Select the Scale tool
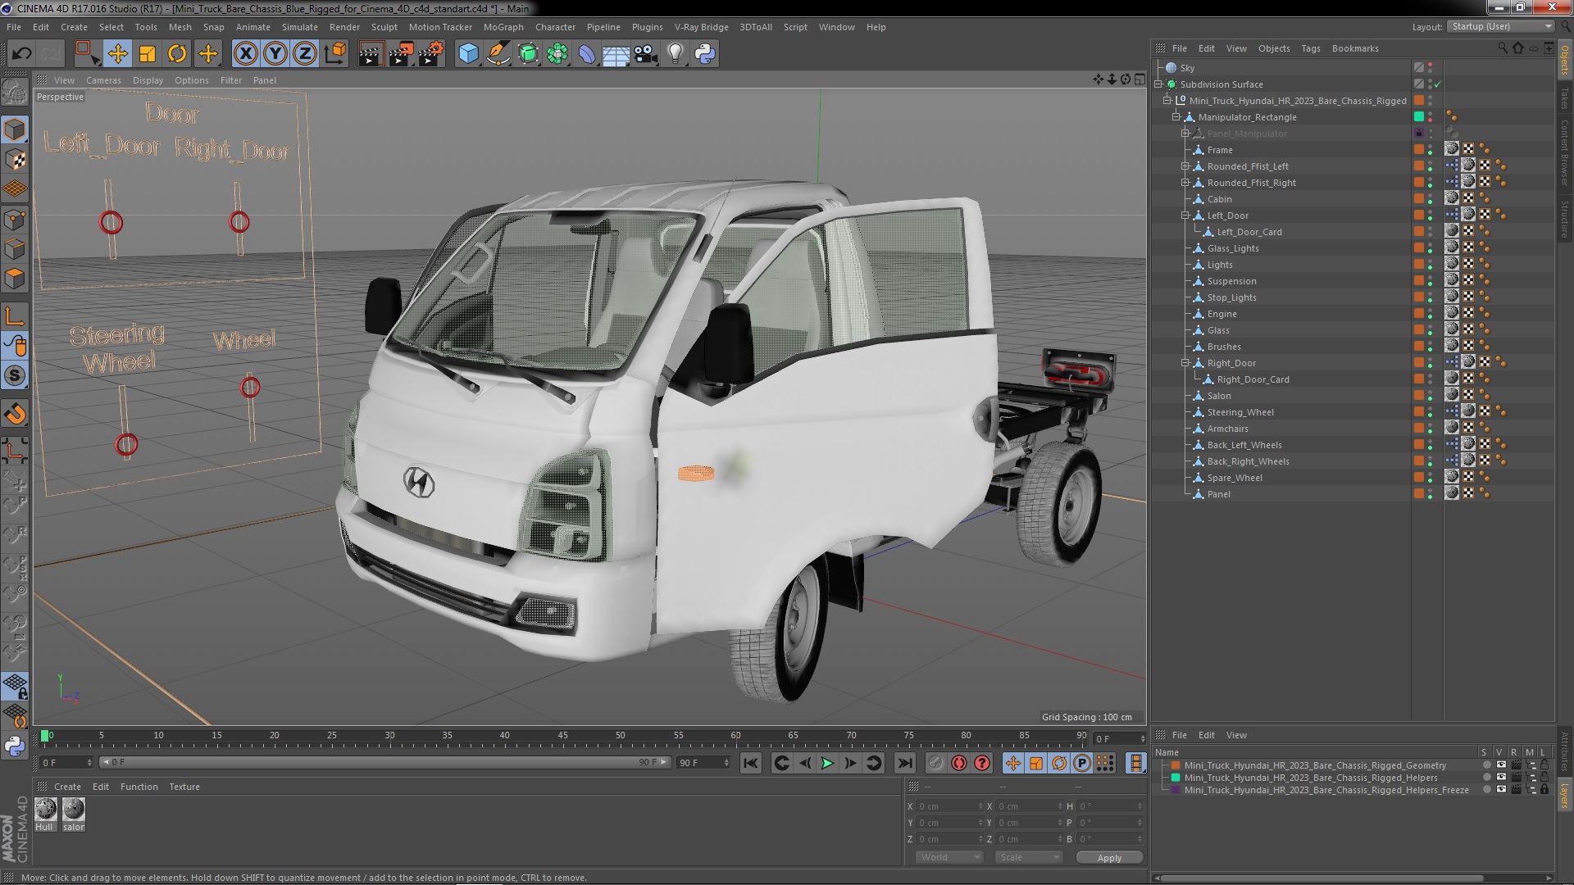1574x885 pixels. (148, 54)
